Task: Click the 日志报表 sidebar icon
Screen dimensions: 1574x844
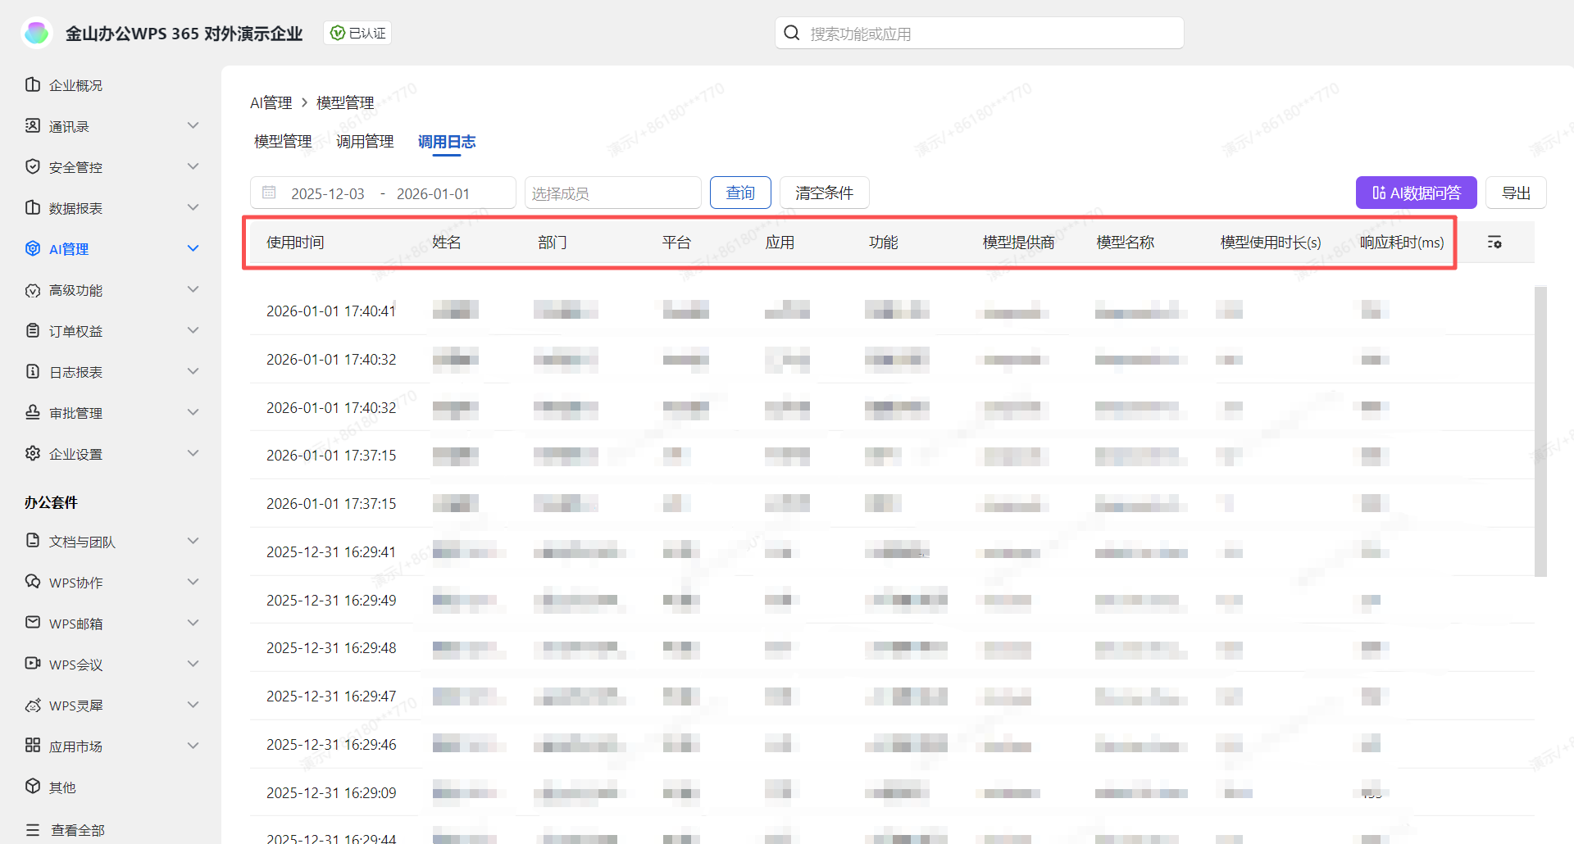Action: [x=33, y=371]
